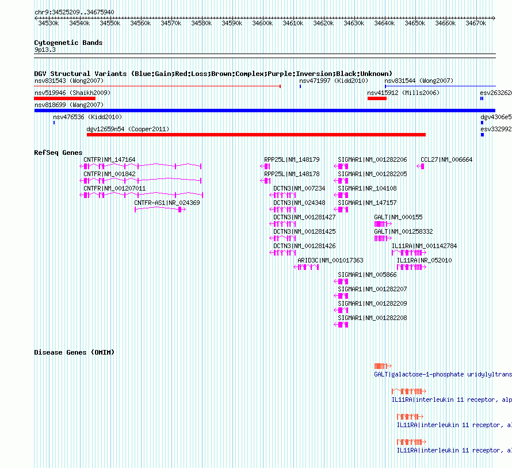Viewport: 512px width, 468px height.
Task: Click the SIGMAR1|NM_001282209 label
Action: [373, 303]
